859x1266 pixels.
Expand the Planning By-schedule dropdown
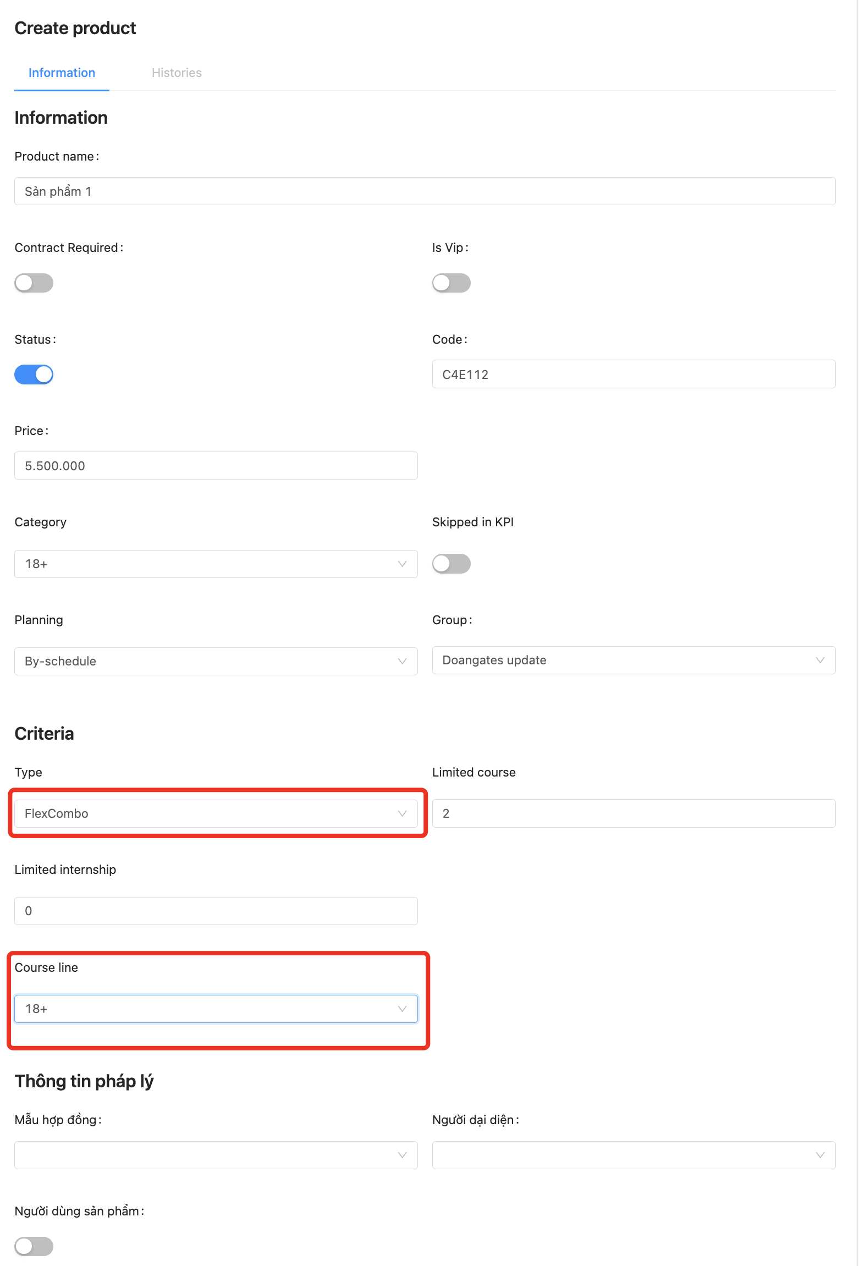tap(216, 661)
